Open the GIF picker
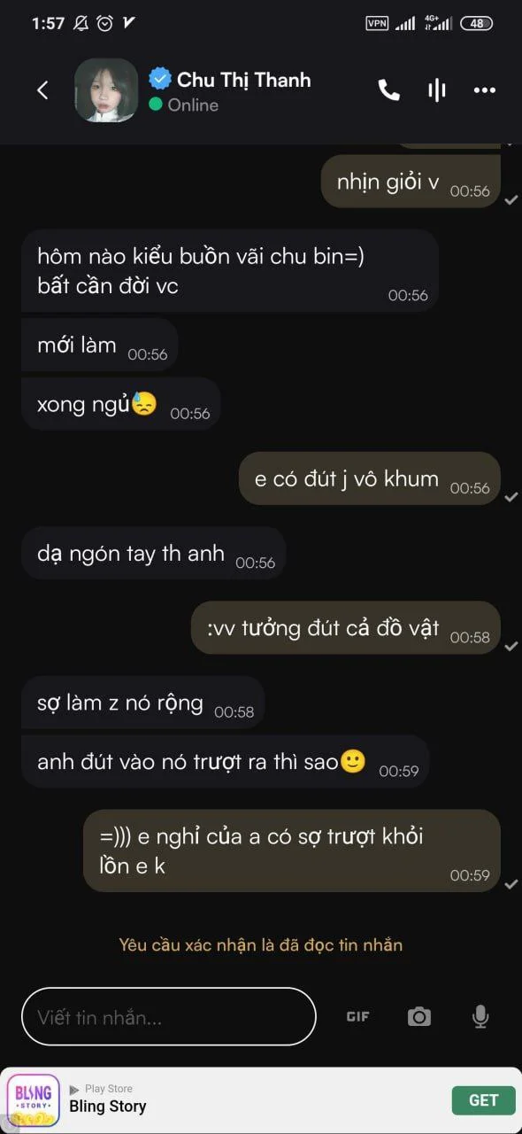Viewport: 522px width, 1134px height. click(357, 1017)
